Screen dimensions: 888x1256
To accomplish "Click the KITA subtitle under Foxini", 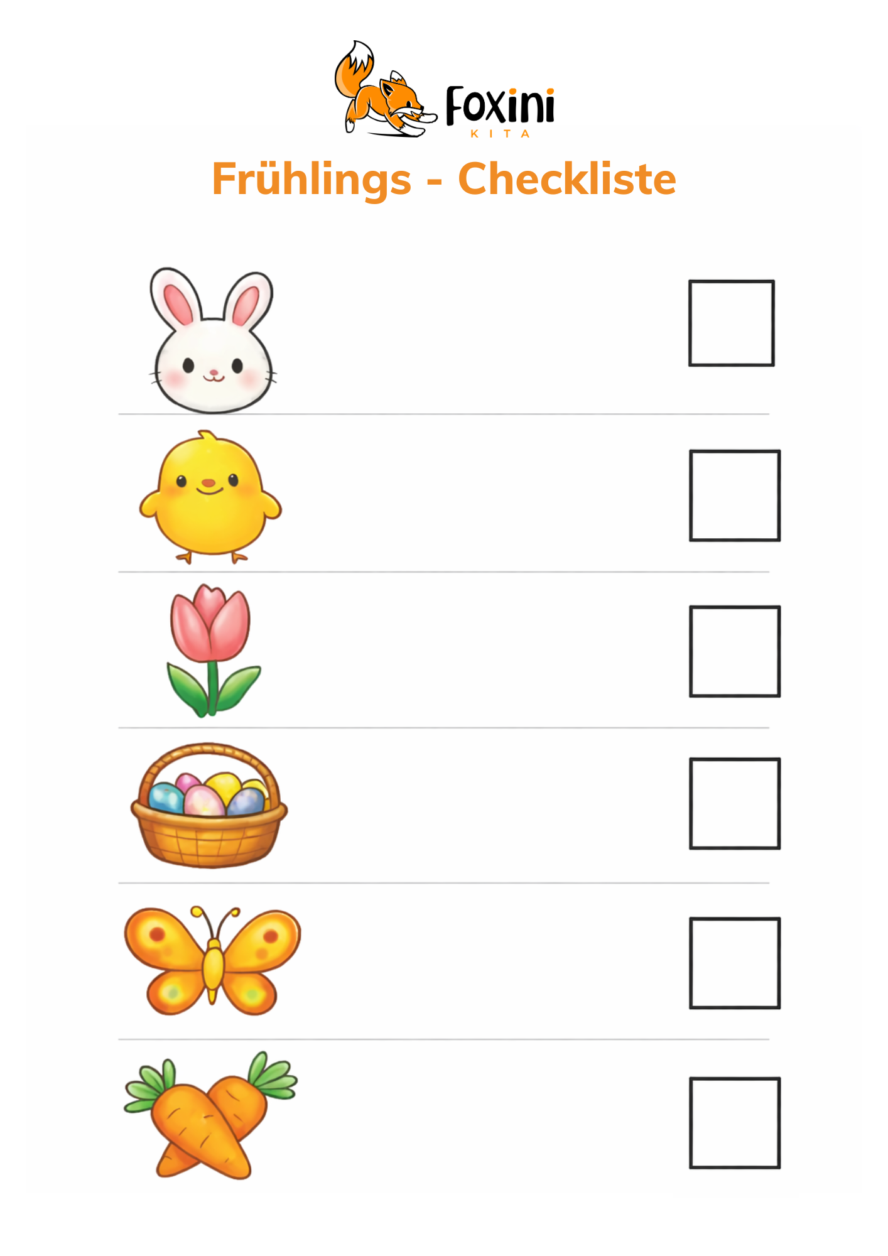I will coord(500,134).
